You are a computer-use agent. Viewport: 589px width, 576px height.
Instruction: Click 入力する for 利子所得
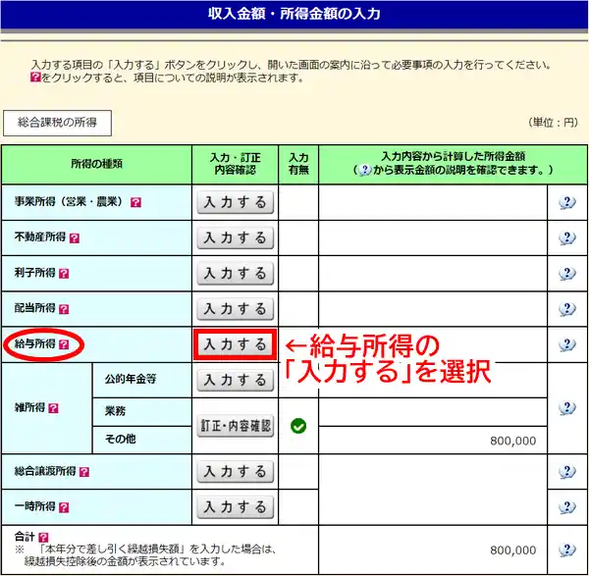pos(236,274)
